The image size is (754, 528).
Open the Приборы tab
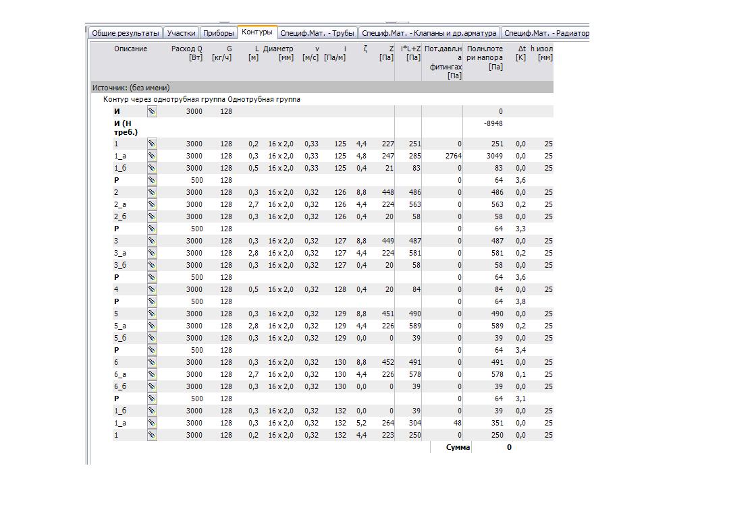click(218, 33)
